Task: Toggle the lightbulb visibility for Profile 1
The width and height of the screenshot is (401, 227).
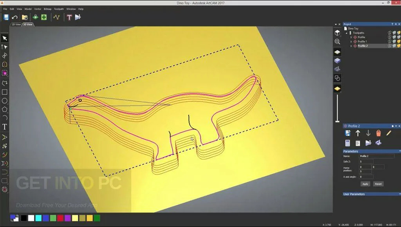Action: click(x=399, y=41)
